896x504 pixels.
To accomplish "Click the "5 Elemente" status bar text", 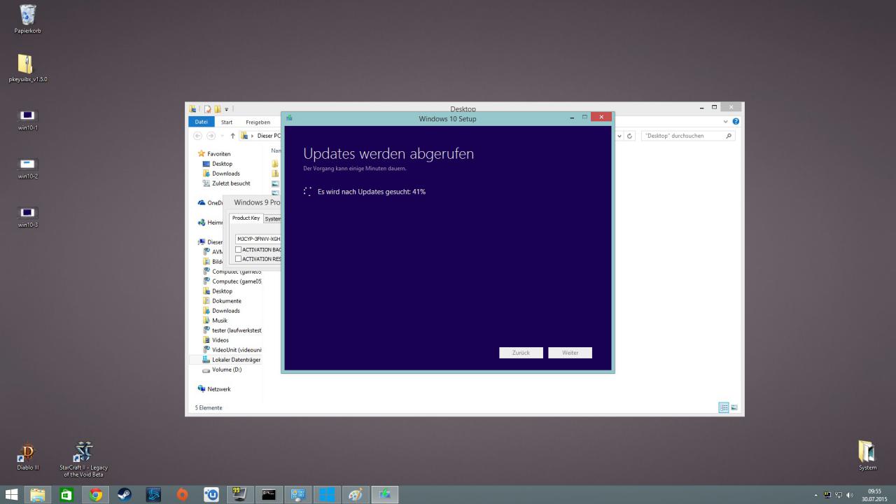I will pyautogui.click(x=209, y=407).
